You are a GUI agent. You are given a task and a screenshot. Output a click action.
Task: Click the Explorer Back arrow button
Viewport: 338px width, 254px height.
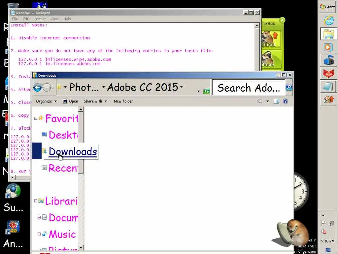pos(38,88)
